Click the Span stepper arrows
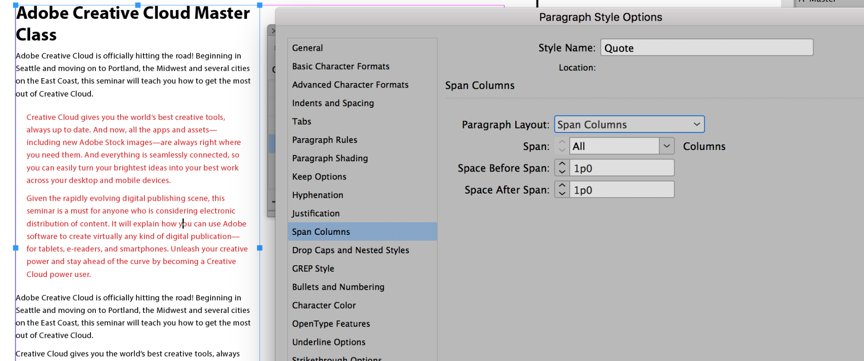 [562, 146]
